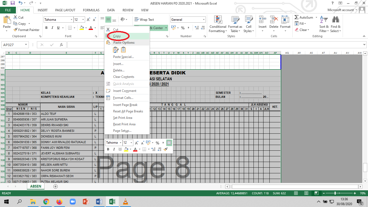Choose Copy from the context menu
This screenshot has height=207, width=368.
tap(117, 36)
